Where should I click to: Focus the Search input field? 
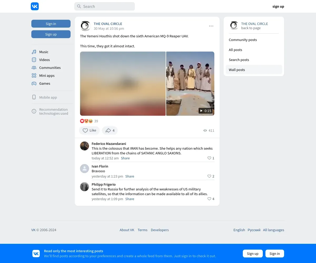pos(105,6)
